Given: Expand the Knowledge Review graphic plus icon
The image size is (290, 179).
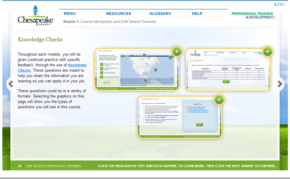Looking at the screenshot, I should [267, 52].
